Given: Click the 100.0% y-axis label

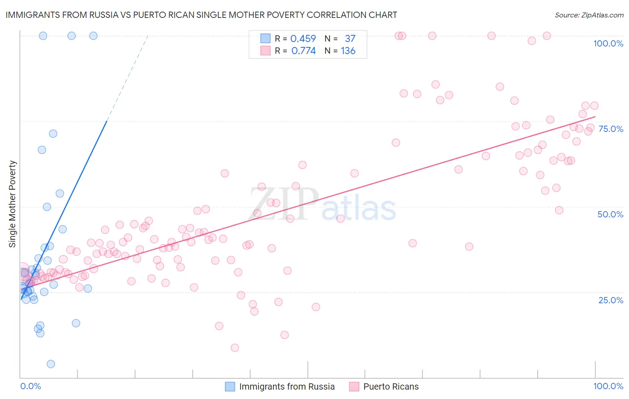Looking at the screenshot, I should click(x=608, y=43).
